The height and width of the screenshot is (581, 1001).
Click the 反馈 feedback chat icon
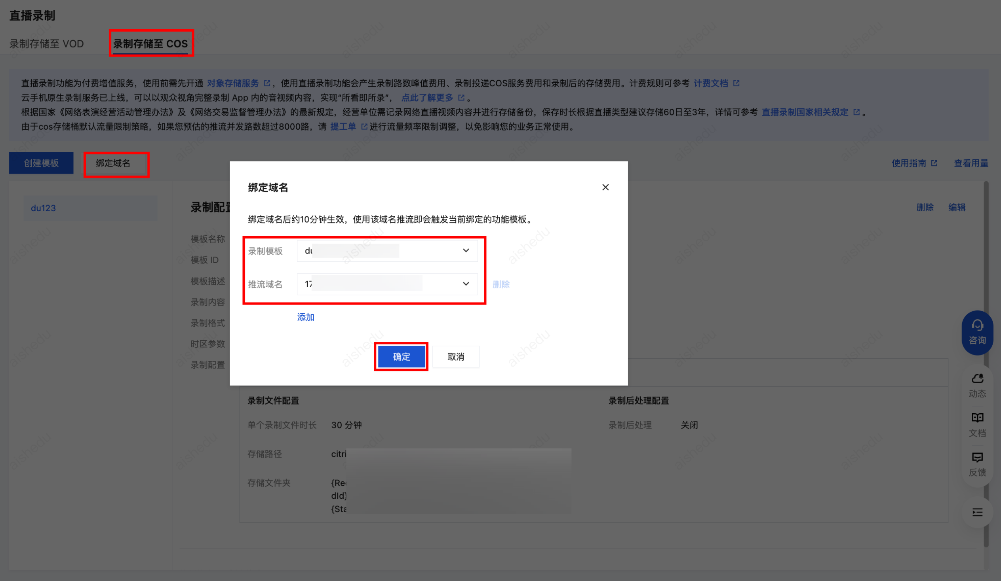coord(977,458)
